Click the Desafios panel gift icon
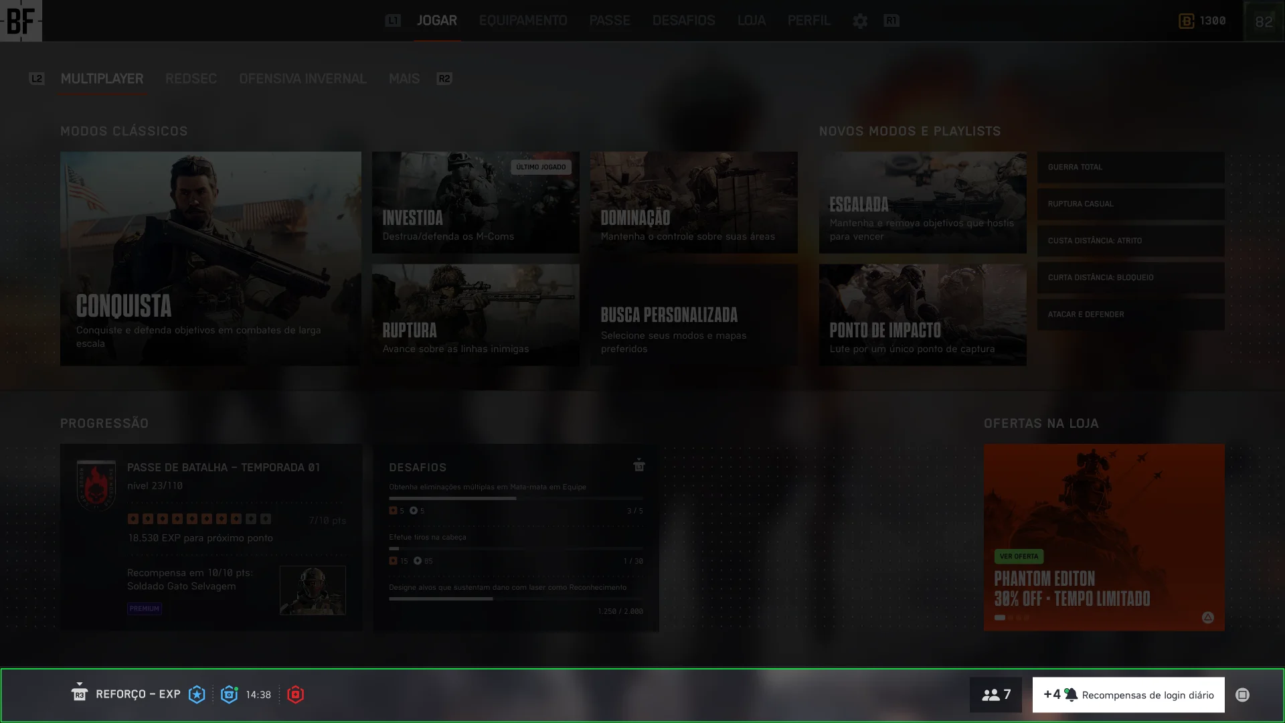Image resolution: width=1285 pixels, height=723 pixels. tap(638, 465)
